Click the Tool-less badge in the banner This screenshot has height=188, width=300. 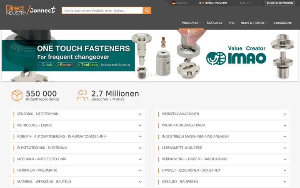coord(88,65)
